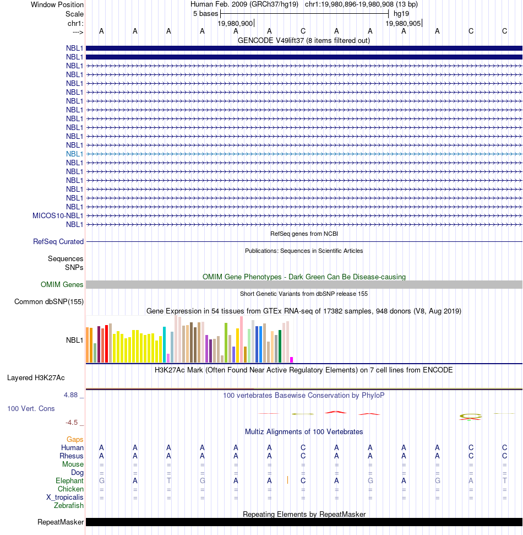Screen dimensions: 523x535
Task: Open the 100 Vert. Cons label
Action: [31, 408]
